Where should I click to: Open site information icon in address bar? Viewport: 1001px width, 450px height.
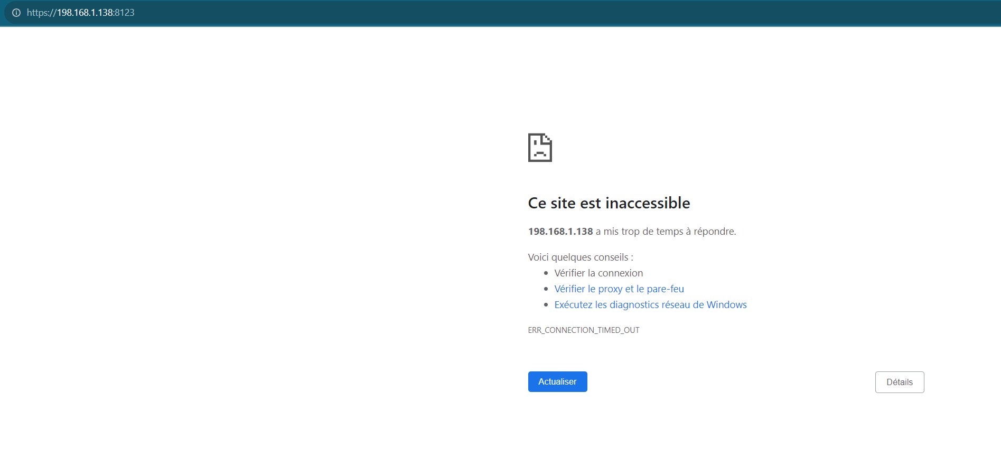16,13
